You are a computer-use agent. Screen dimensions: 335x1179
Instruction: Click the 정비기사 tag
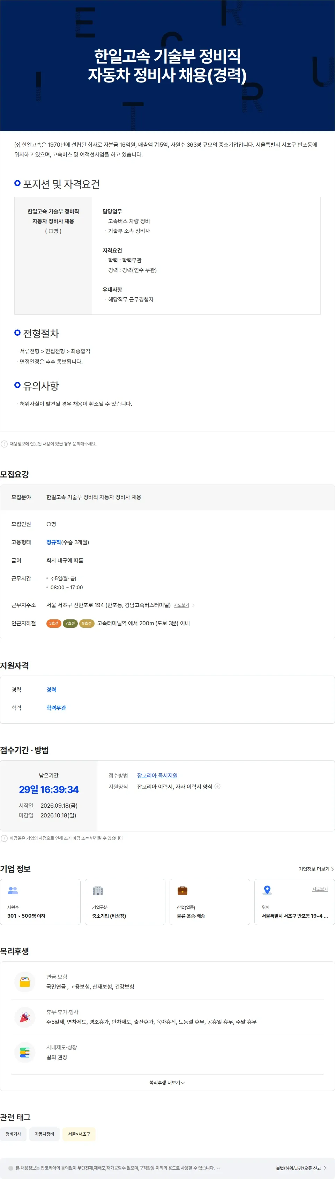pyautogui.click(x=13, y=1134)
